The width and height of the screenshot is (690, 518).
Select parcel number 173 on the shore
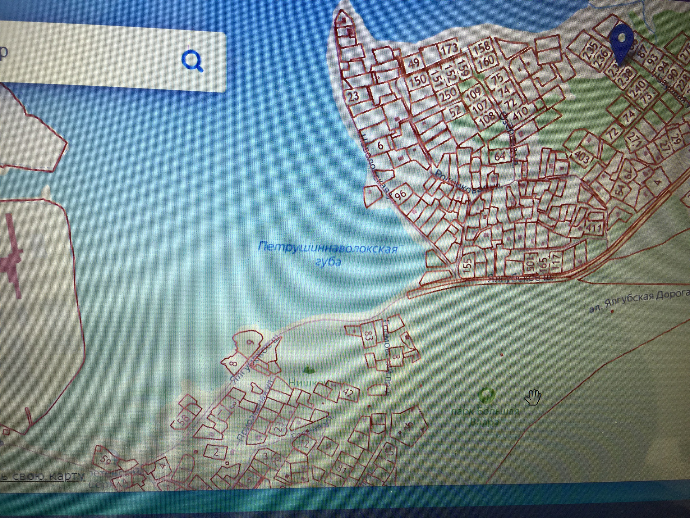(449, 49)
